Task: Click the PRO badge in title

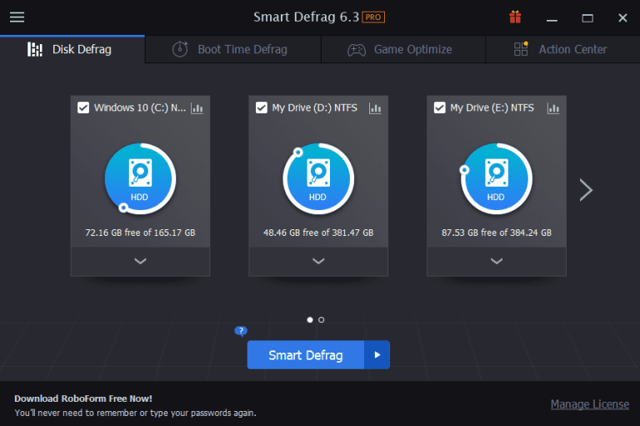Action: coord(373,18)
